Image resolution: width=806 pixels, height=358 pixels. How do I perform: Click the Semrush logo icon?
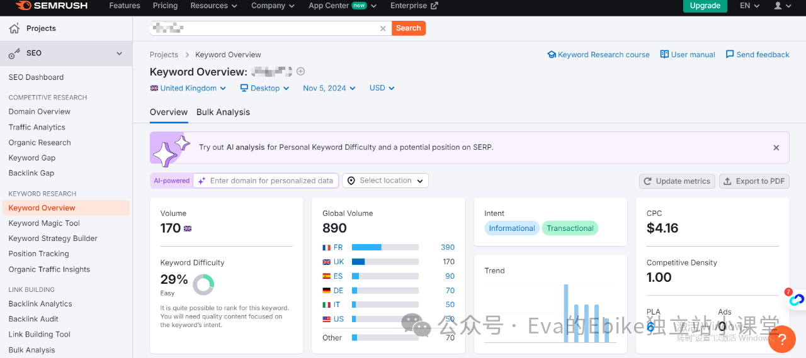pyautogui.click(x=23, y=6)
